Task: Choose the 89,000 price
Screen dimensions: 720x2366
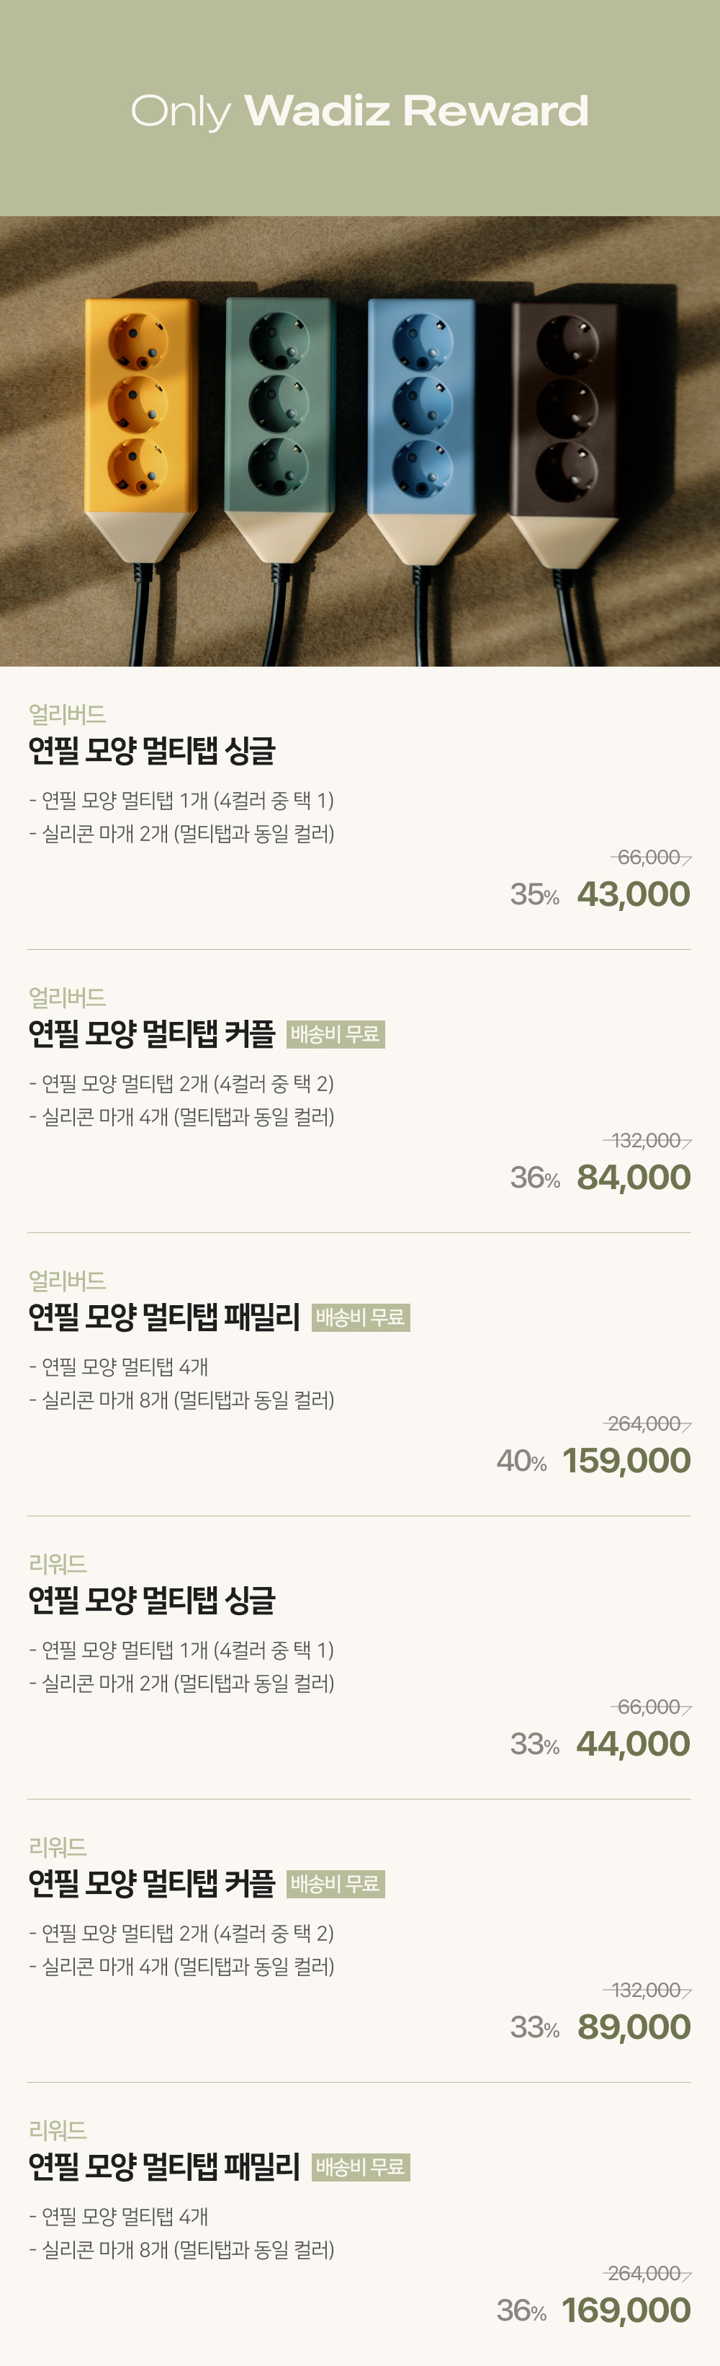Action: 633,2026
